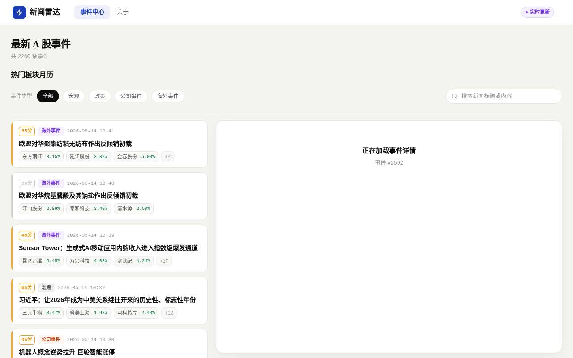Screen dimensions: 573x358
Task: Focus the 搜索新闻标题或内容 search field
Action: tap(504, 96)
